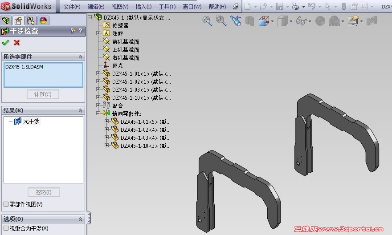Open the 视图(V) menu
Screen dimensions: 392x235
120,7
